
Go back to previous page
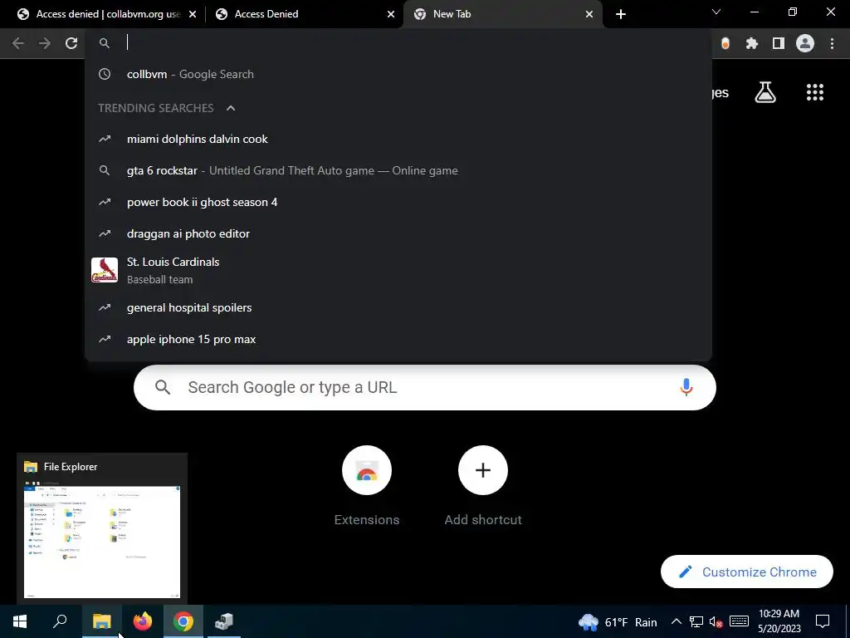pos(18,43)
